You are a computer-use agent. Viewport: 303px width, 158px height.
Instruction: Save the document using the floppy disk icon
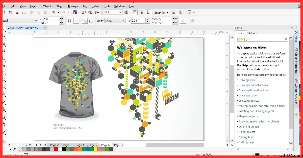click(17, 12)
